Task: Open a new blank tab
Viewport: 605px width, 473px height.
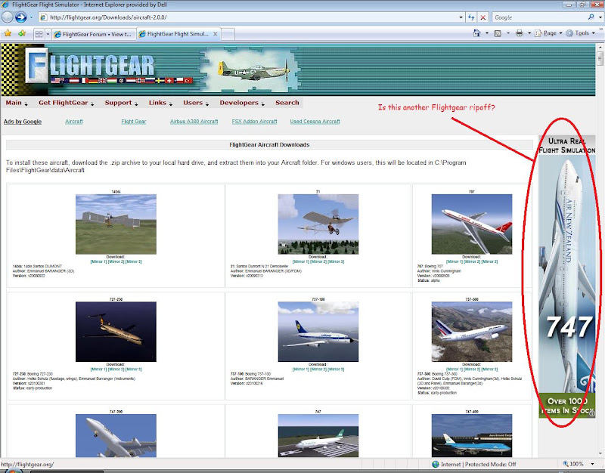Action: tap(228, 34)
